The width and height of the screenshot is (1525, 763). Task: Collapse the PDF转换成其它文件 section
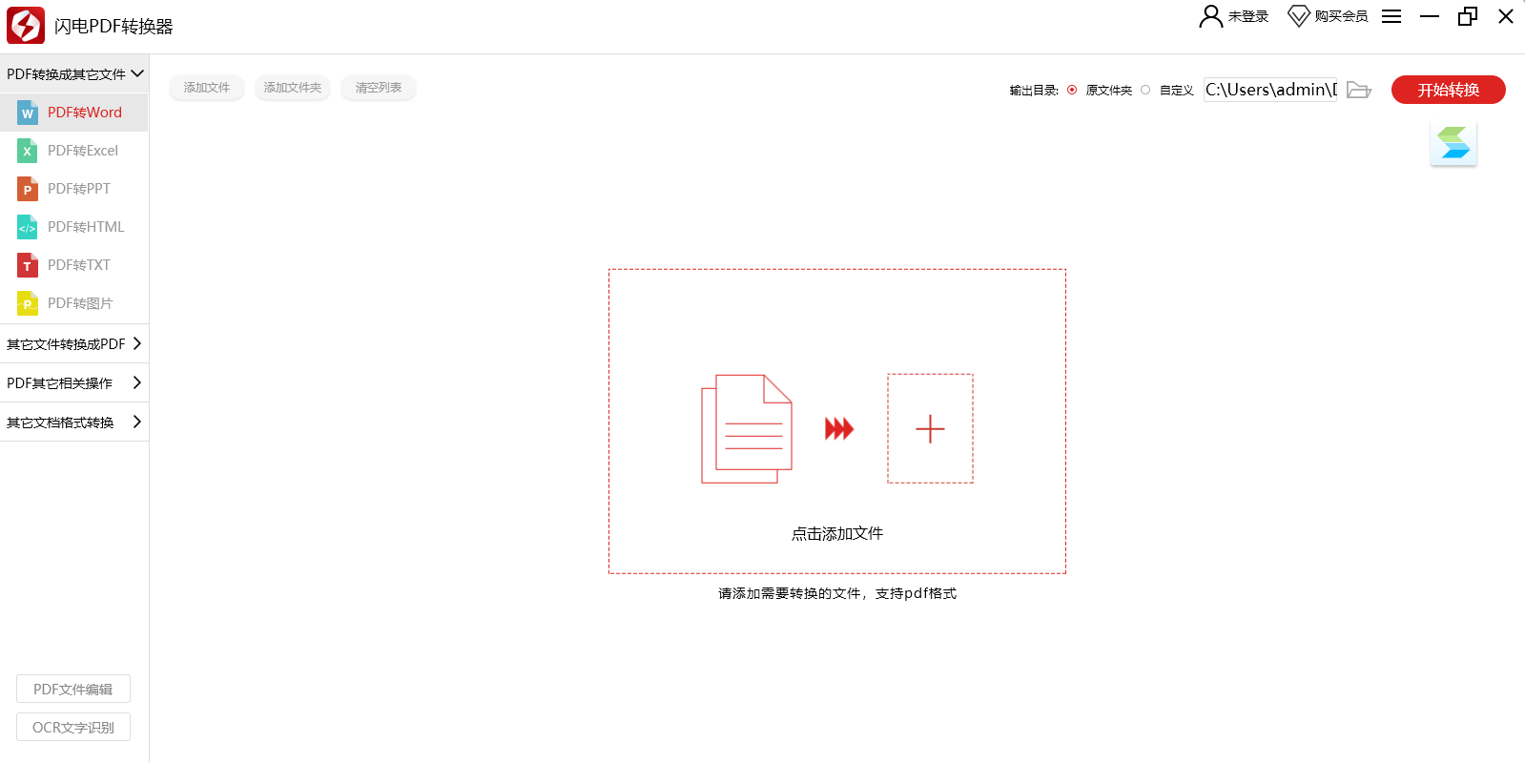pyautogui.click(x=74, y=73)
